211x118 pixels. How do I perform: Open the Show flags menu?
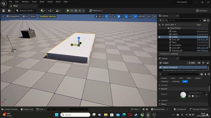click(33, 16)
